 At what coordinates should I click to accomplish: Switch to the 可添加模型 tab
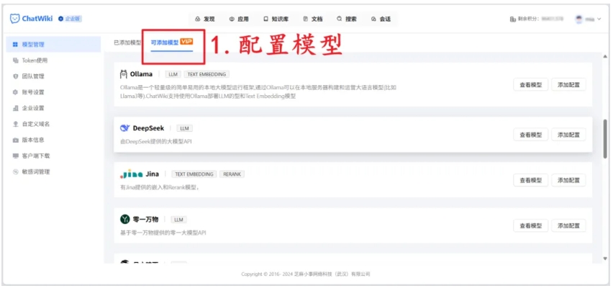(172, 42)
